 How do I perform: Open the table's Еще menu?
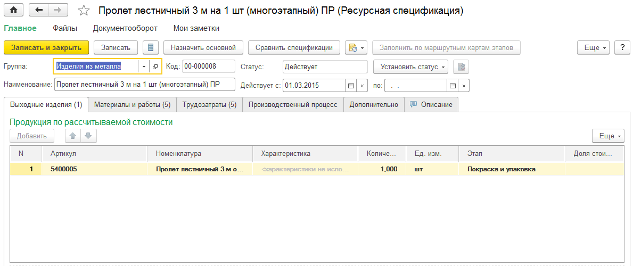point(609,136)
